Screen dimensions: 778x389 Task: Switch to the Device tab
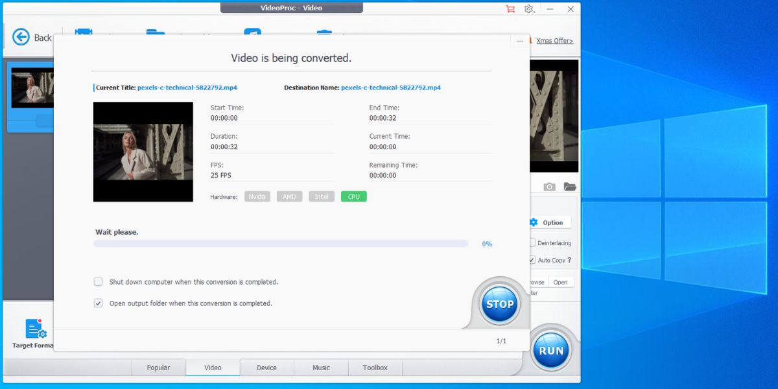point(266,367)
